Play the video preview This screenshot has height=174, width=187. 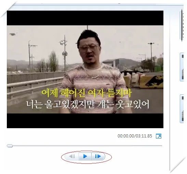(x=85, y=156)
